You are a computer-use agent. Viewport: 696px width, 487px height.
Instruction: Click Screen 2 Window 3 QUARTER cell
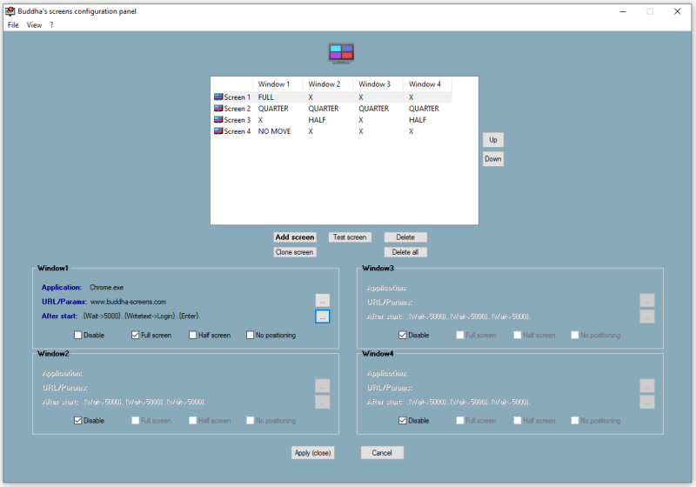(x=374, y=109)
